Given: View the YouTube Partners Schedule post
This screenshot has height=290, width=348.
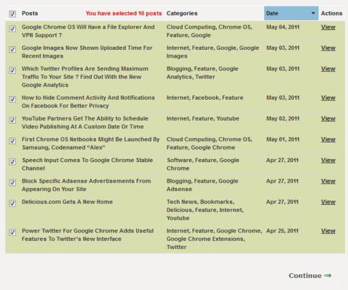Looking at the screenshot, I should (x=328, y=118).
